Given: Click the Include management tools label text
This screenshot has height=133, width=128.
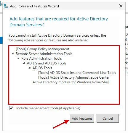Looking at the screenshot, I should click(48, 108).
